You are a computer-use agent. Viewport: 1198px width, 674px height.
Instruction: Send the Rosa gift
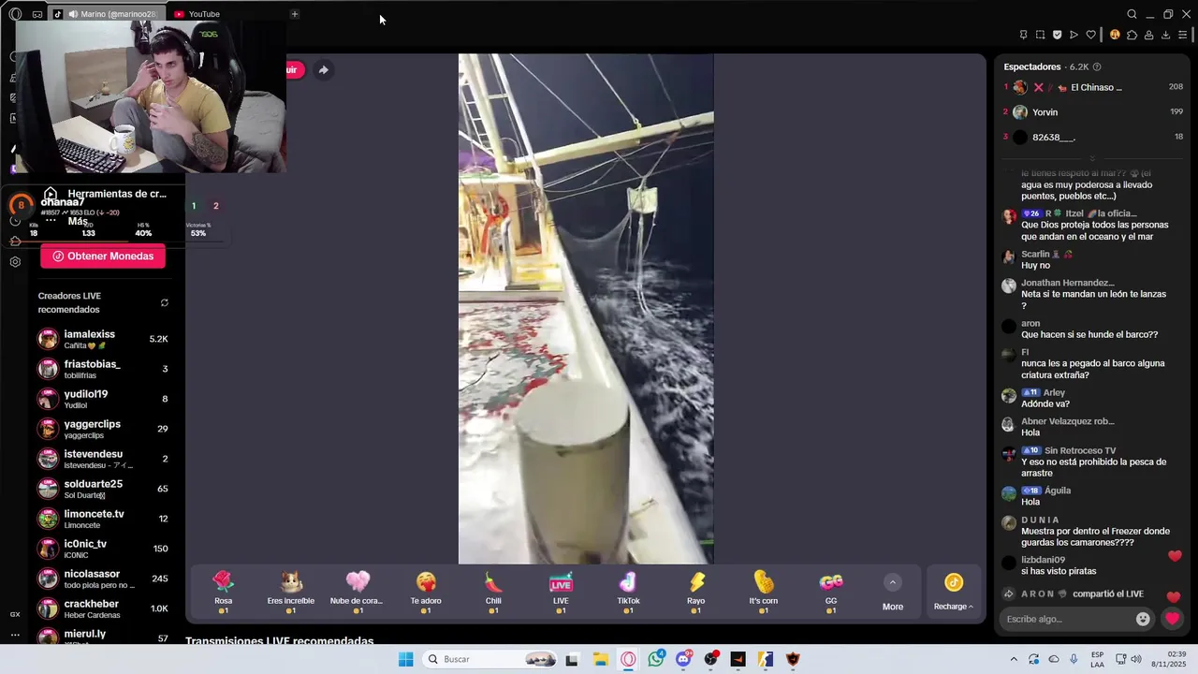[x=223, y=592]
